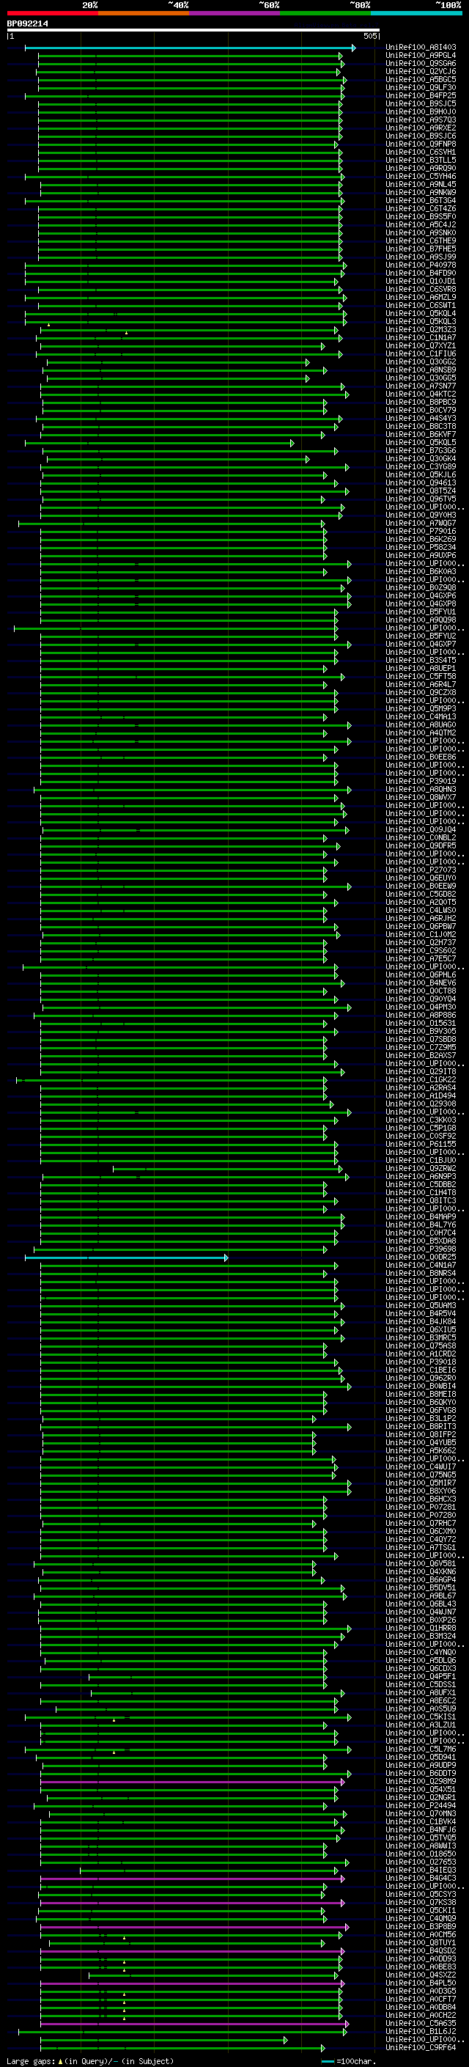Viewport: 469px width, 2067px height.
Task: Open hit UniRef100_A9PGL4
Action: click(x=421, y=56)
